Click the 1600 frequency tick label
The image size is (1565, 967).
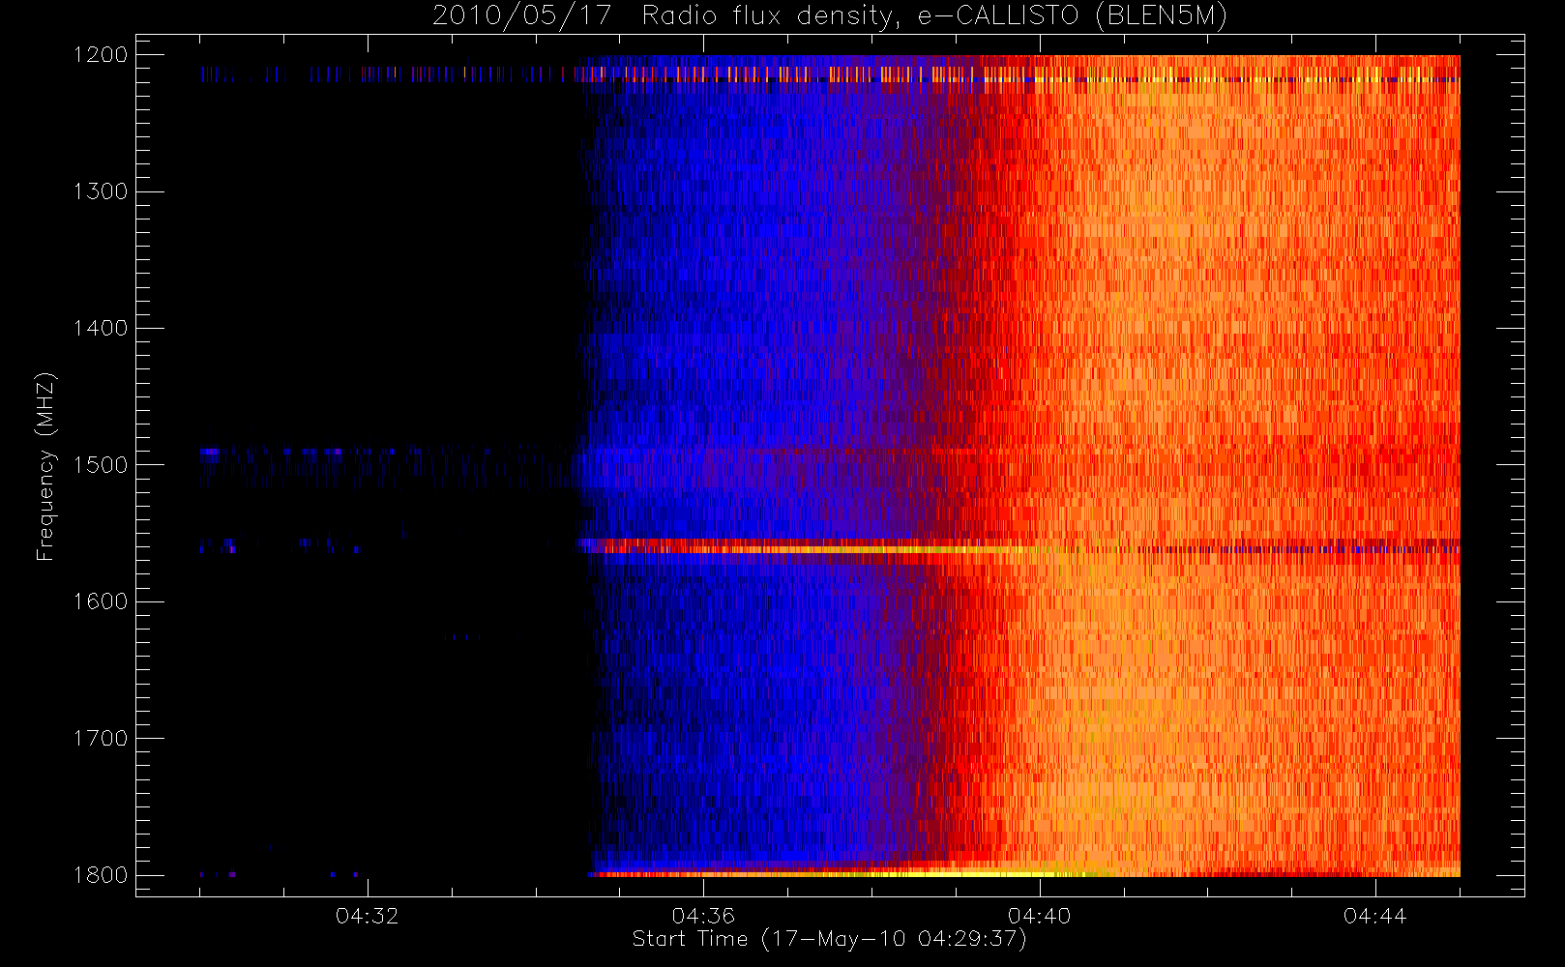[x=101, y=601]
